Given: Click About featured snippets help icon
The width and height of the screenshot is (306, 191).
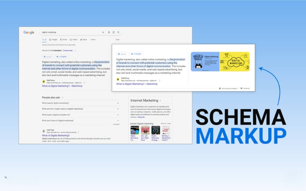Looking at the screenshot, I should click(x=220, y=88).
